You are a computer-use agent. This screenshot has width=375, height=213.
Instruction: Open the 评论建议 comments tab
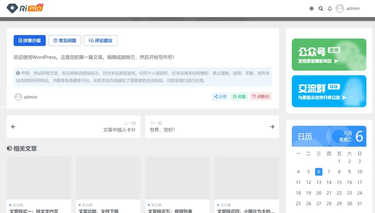(100, 40)
